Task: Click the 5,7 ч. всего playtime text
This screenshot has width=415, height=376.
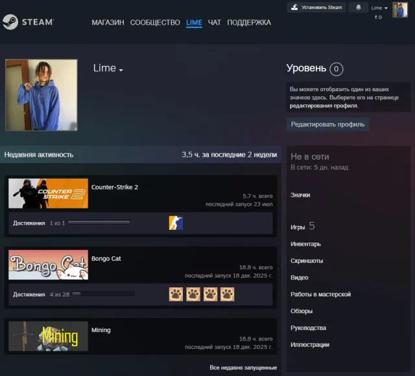Action: click(x=257, y=196)
